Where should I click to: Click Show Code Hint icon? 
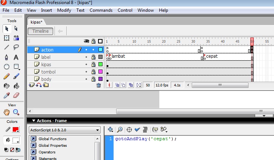coord(155,129)
